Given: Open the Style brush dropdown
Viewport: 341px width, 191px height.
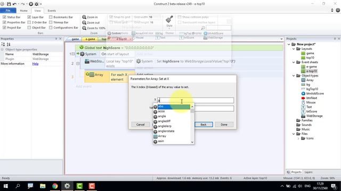Looking at the screenshot, I should tap(169, 22).
